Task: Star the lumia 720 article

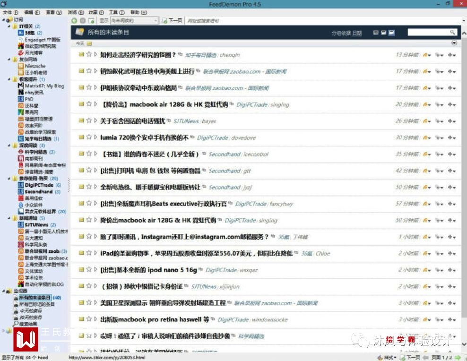Action: click(89, 137)
